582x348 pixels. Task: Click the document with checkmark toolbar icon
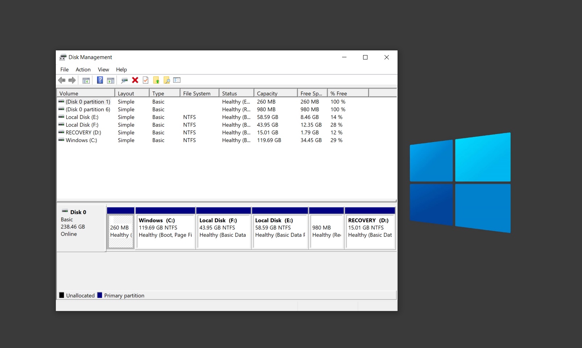click(x=146, y=80)
